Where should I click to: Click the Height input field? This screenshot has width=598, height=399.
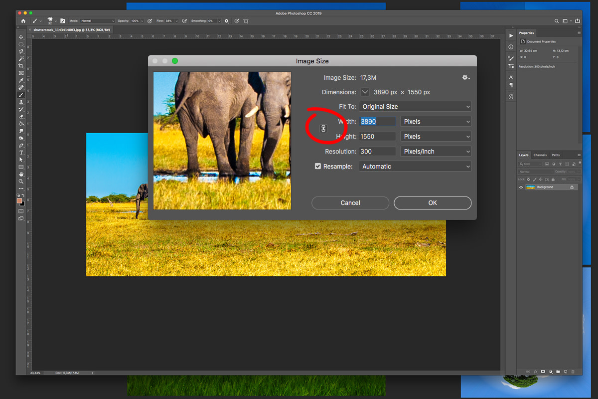(x=377, y=136)
